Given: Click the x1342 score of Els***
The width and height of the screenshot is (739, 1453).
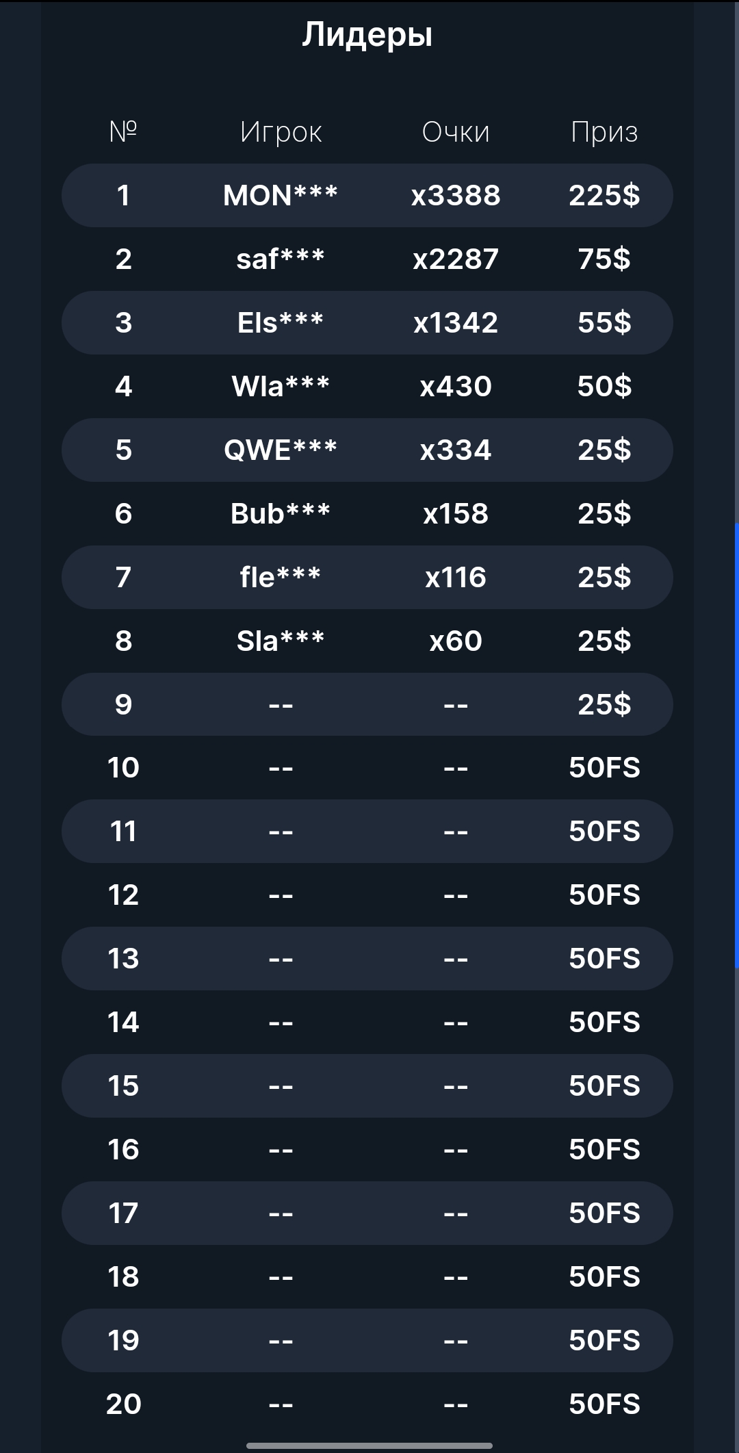Looking at the screenshot, I should click(x=456, y=323).
